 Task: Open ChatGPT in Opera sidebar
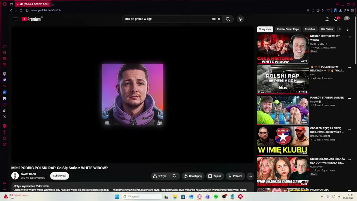coord(4,74)
